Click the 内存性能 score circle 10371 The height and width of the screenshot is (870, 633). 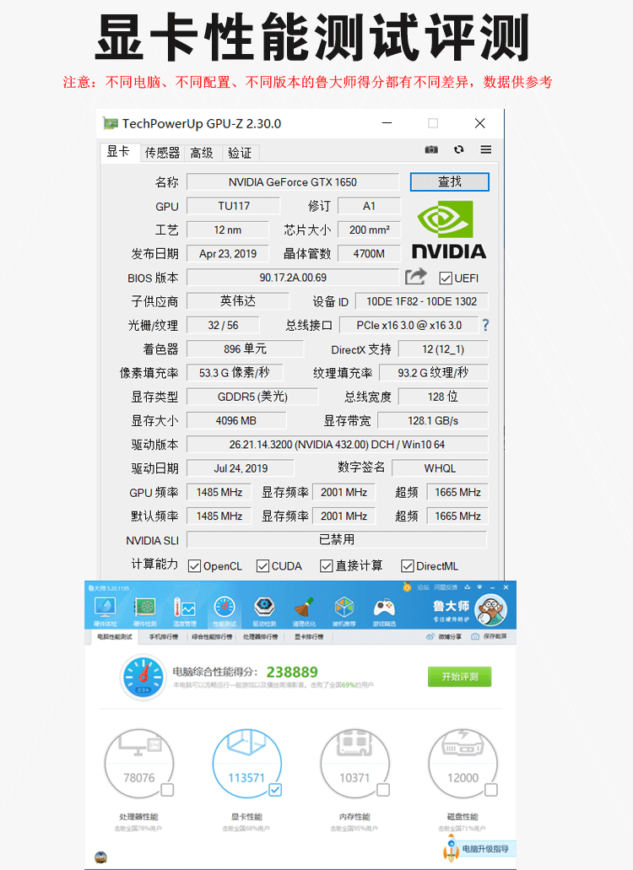click(355, 764)
